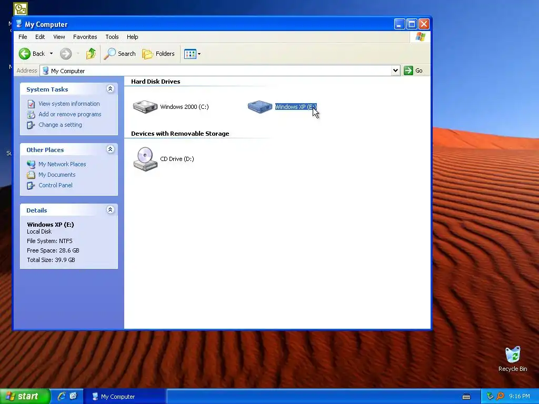The height and width of the screenshot is (404, 539).
Task: Click Add or remove programs link
Action: point(70,114)
